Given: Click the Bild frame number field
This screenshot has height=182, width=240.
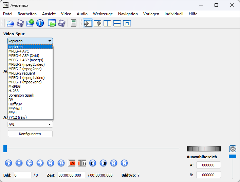Looking at the screenshot, I should 22,175.
